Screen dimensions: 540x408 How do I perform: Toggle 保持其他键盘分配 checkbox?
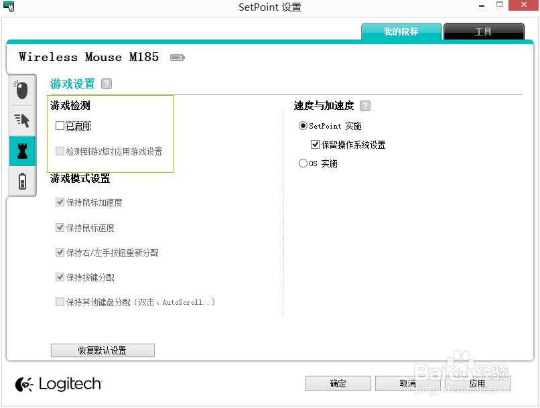[60, 302]
